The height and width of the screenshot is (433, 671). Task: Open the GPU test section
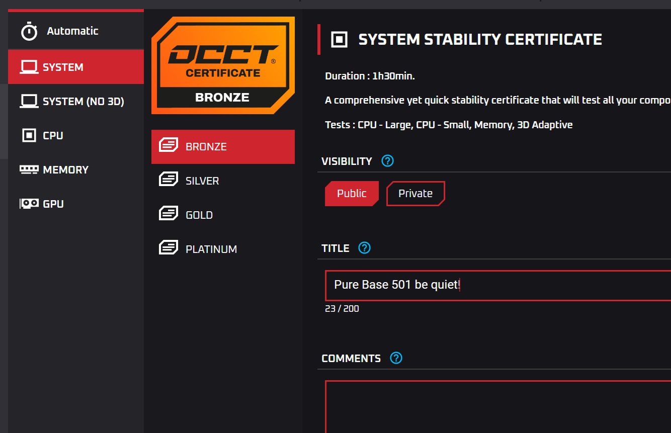[53, 204]
